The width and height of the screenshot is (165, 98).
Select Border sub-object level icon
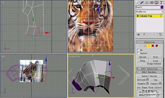coord(149,46)
